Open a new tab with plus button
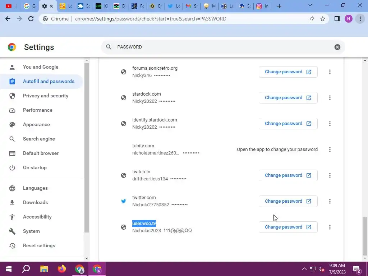 point(279,6)
